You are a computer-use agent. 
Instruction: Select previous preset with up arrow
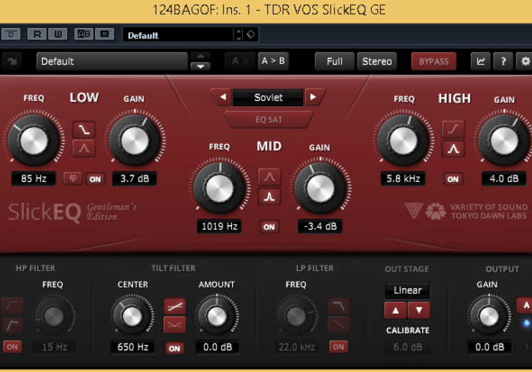click(x=201, y=56)
